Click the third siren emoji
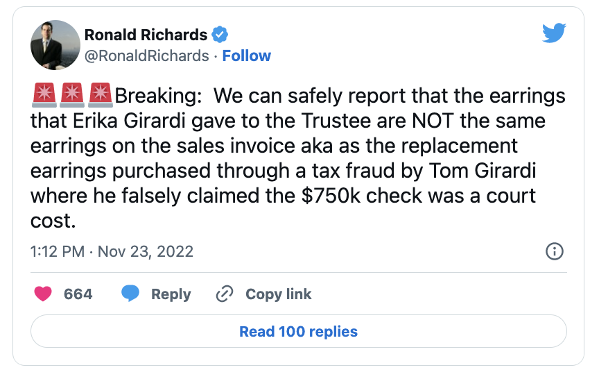599x379 pixels. point(101,94)
